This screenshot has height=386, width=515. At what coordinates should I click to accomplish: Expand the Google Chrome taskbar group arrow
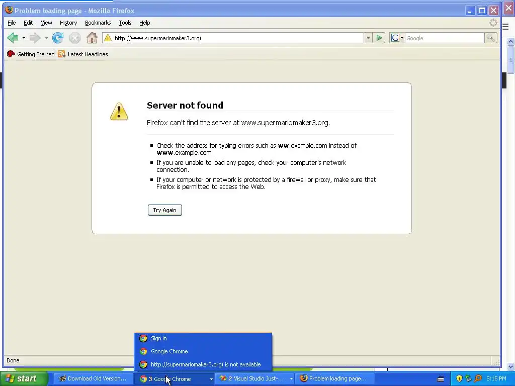click(x=211, y=379)
